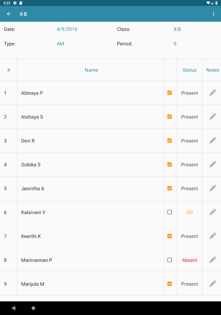Tap the Absent status for Manivannan P
This screenshot has width=221, height=315.
tap(189, 260)
